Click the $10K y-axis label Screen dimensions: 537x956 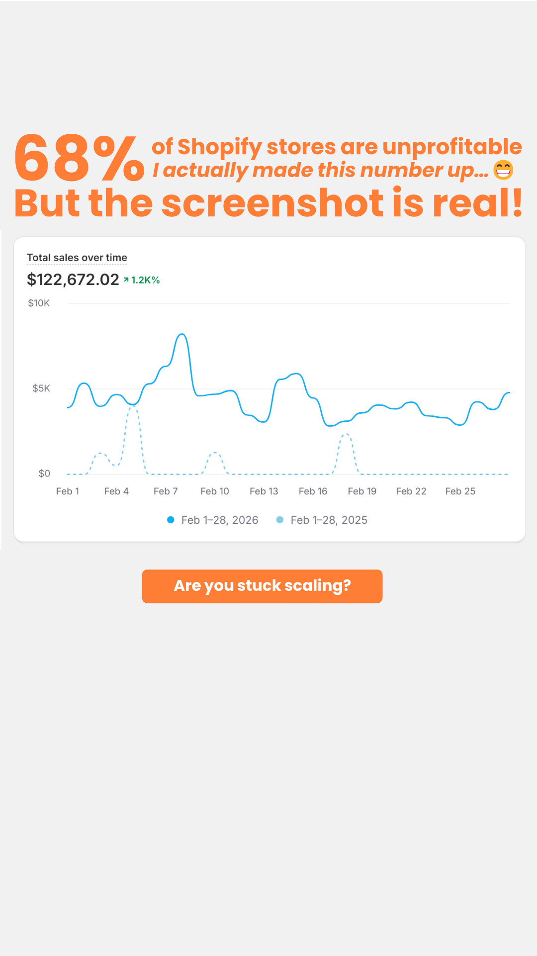(x=39, y=303)
